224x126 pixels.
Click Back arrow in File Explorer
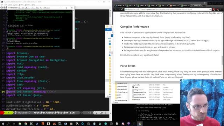pyautogui.click(x=107, y=33)
